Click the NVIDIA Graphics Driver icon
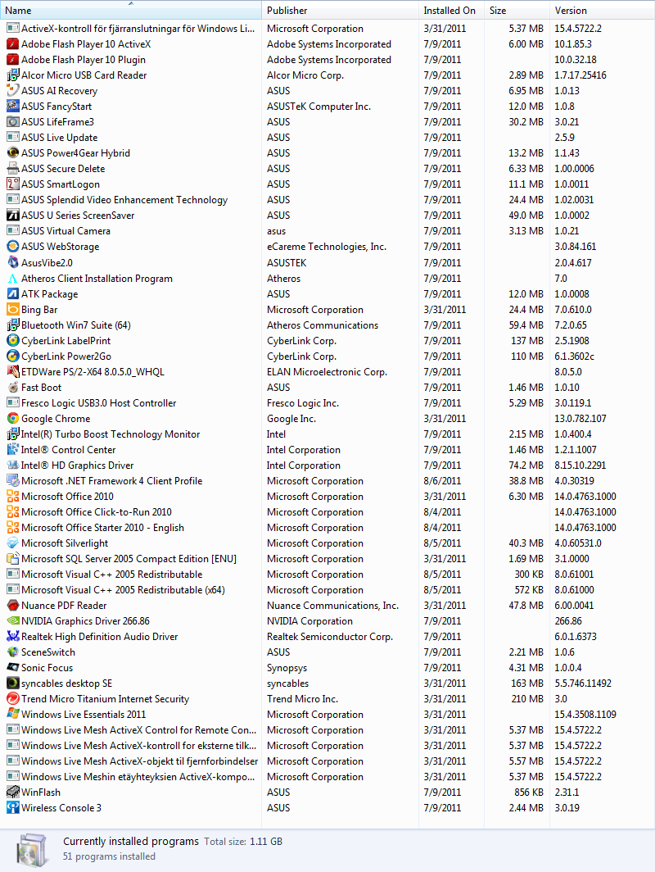The height and width of the screenshot is (872, 655). 13,621
